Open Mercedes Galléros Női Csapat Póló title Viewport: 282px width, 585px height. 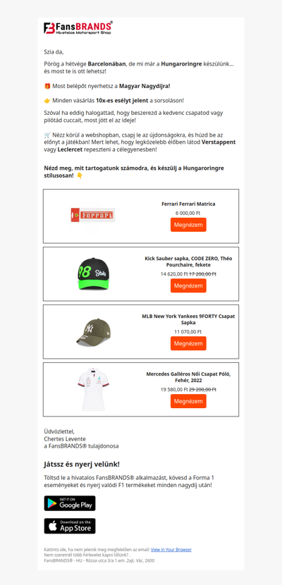click(188, 377)
